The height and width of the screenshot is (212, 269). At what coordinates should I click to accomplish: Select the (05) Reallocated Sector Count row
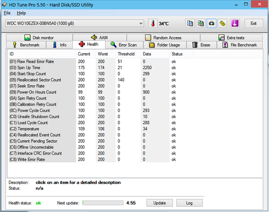click(x=101, y=80)
